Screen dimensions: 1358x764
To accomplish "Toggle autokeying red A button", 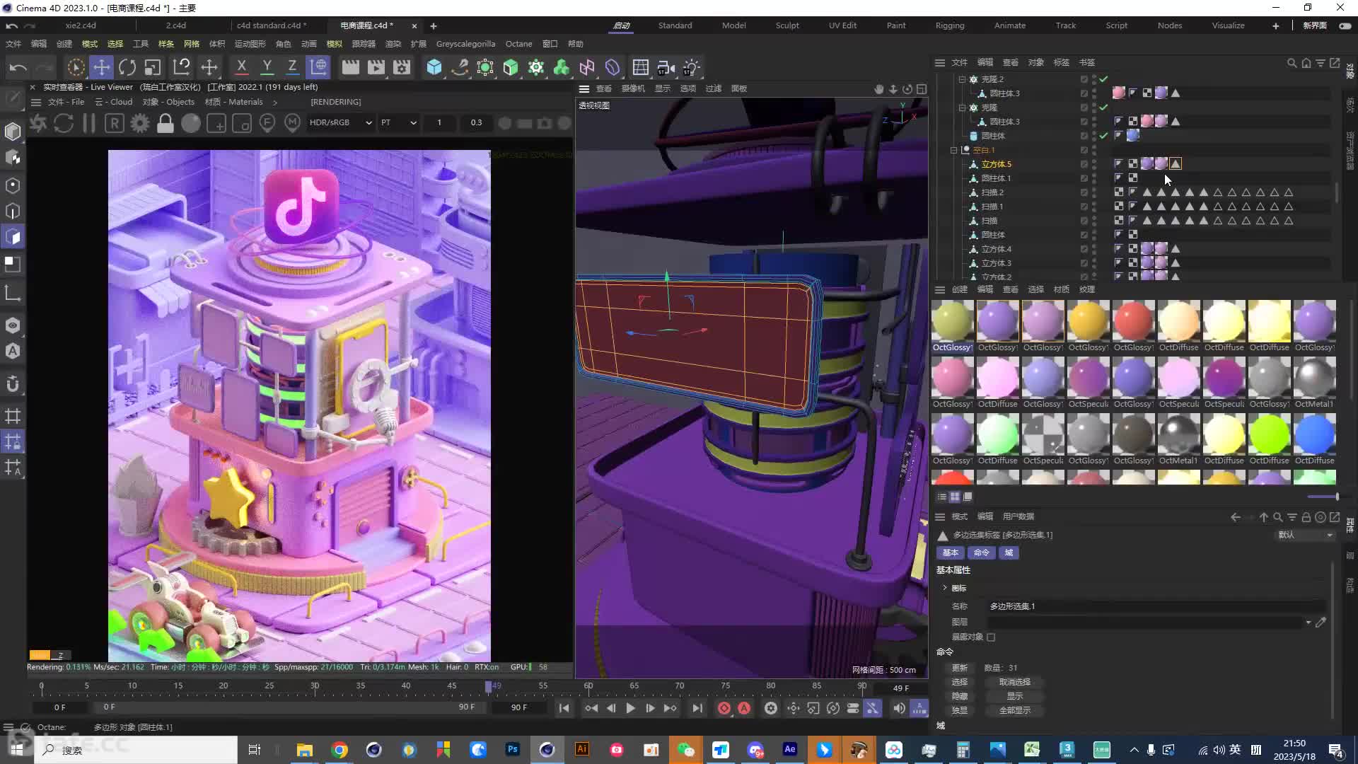I will [744, 708].
